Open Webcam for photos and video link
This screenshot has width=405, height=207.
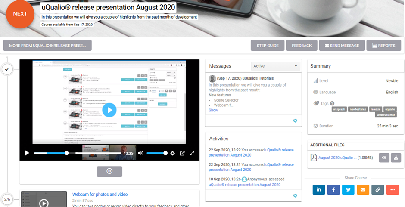[x=100, y=195]
